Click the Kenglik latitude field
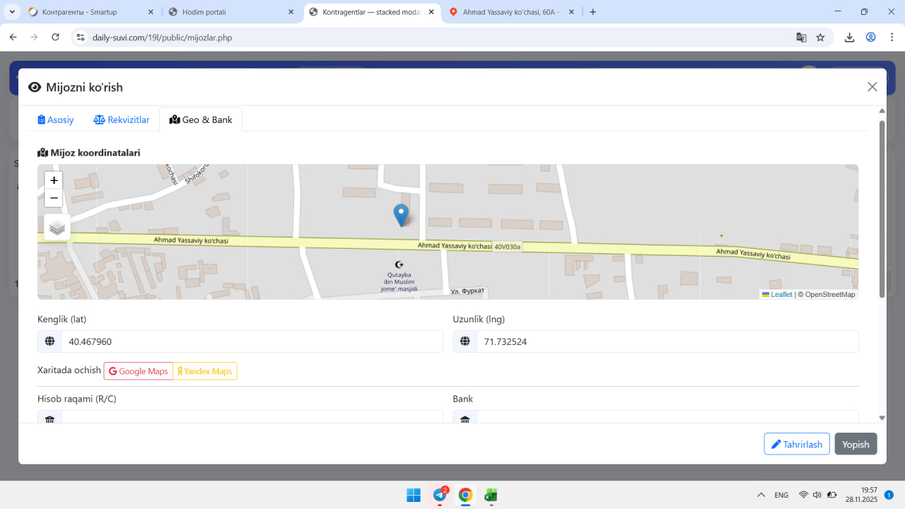The height and width of the screenshot is (509, 905). click(252, 341)
